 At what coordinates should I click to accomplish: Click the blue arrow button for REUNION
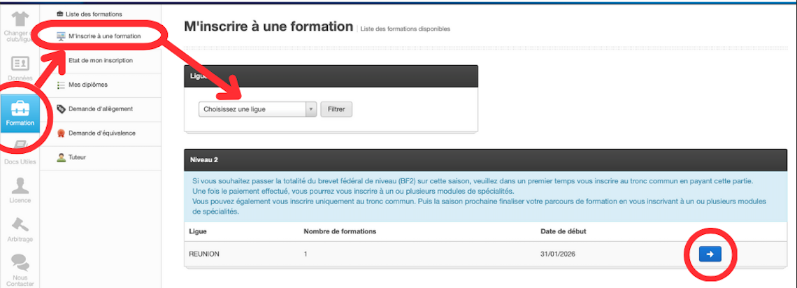(710, 254)
